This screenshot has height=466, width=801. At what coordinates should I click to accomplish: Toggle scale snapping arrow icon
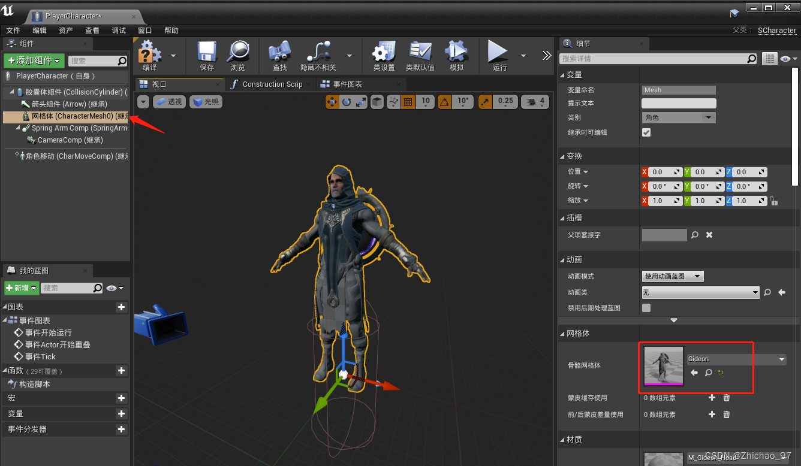[485, 102]
